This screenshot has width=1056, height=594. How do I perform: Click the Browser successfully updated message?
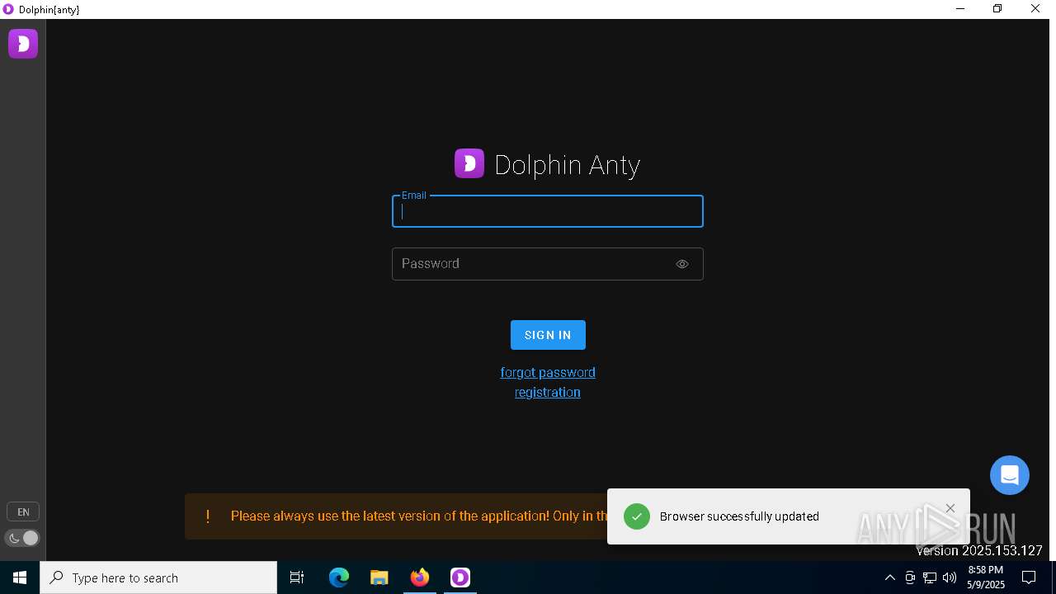739,516
